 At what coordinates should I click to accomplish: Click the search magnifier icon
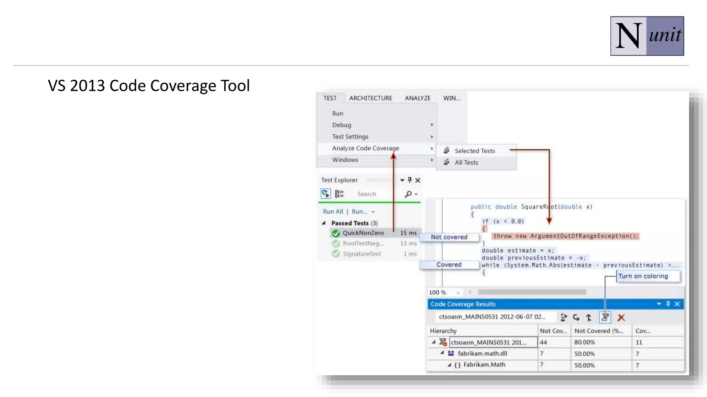pos(408,194)
